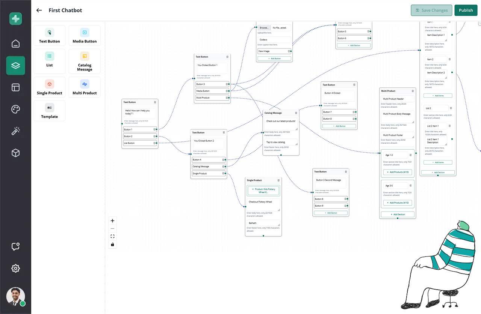Open the settings gear in sidebar
The height and width of the screenshot is (314, 481).
tap(15, 268)
